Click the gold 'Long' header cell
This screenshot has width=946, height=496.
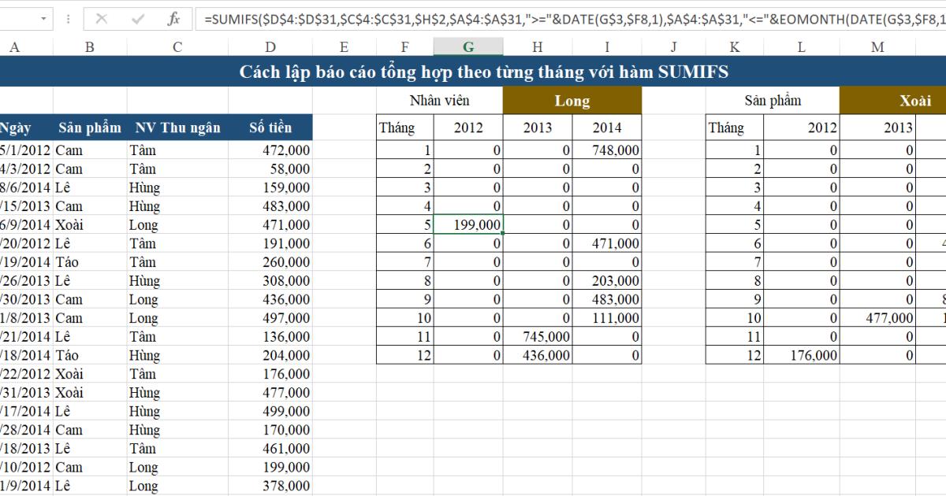572,101
